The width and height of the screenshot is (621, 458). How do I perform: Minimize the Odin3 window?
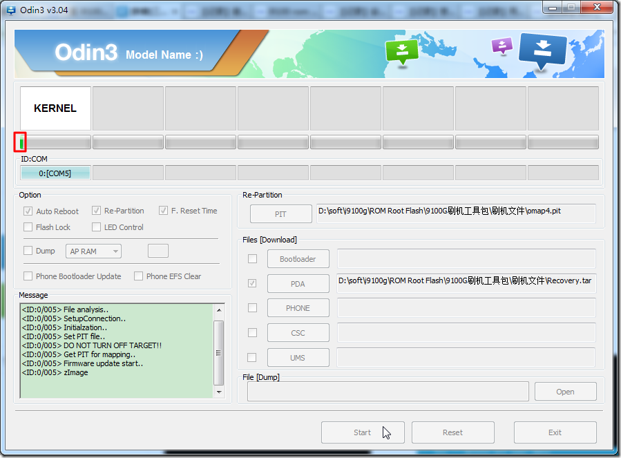553,8
